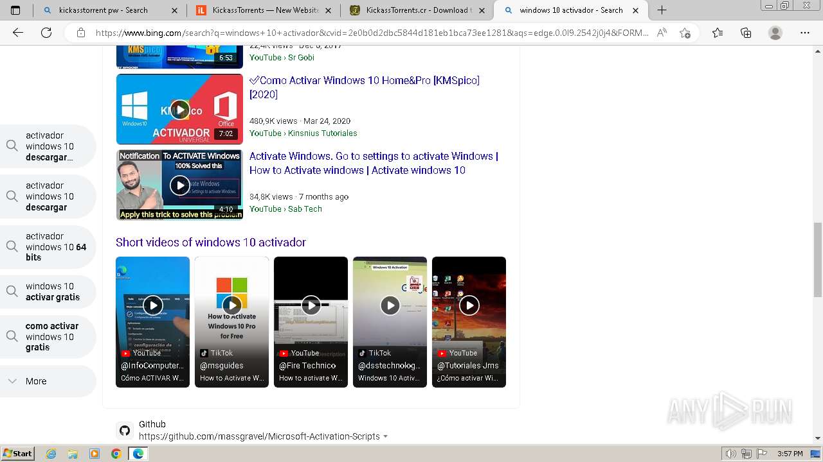This screenshot has height=462, width=823.
Task: Play the Como Activar Windows 10 Home&Pro video
Action: (179, 109)
